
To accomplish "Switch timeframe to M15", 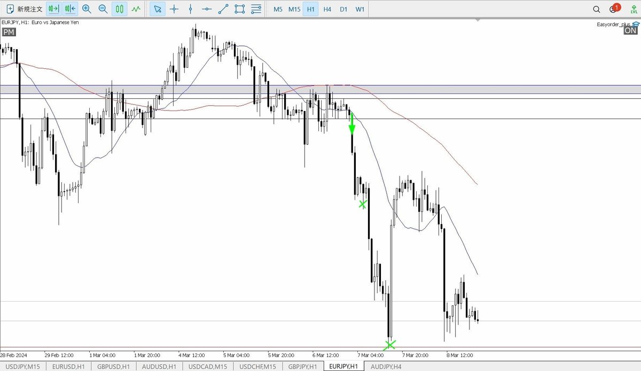I will pos(294,9).
